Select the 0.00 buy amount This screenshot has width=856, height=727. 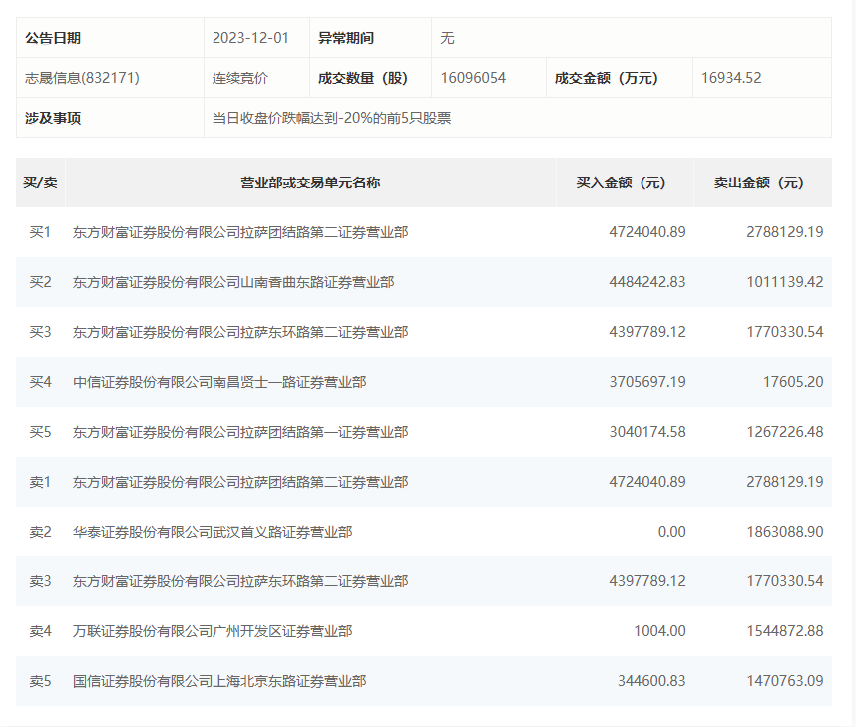[672, 532]
